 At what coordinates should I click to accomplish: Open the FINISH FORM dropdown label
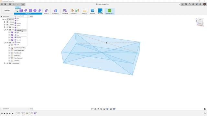coord(109,14)
